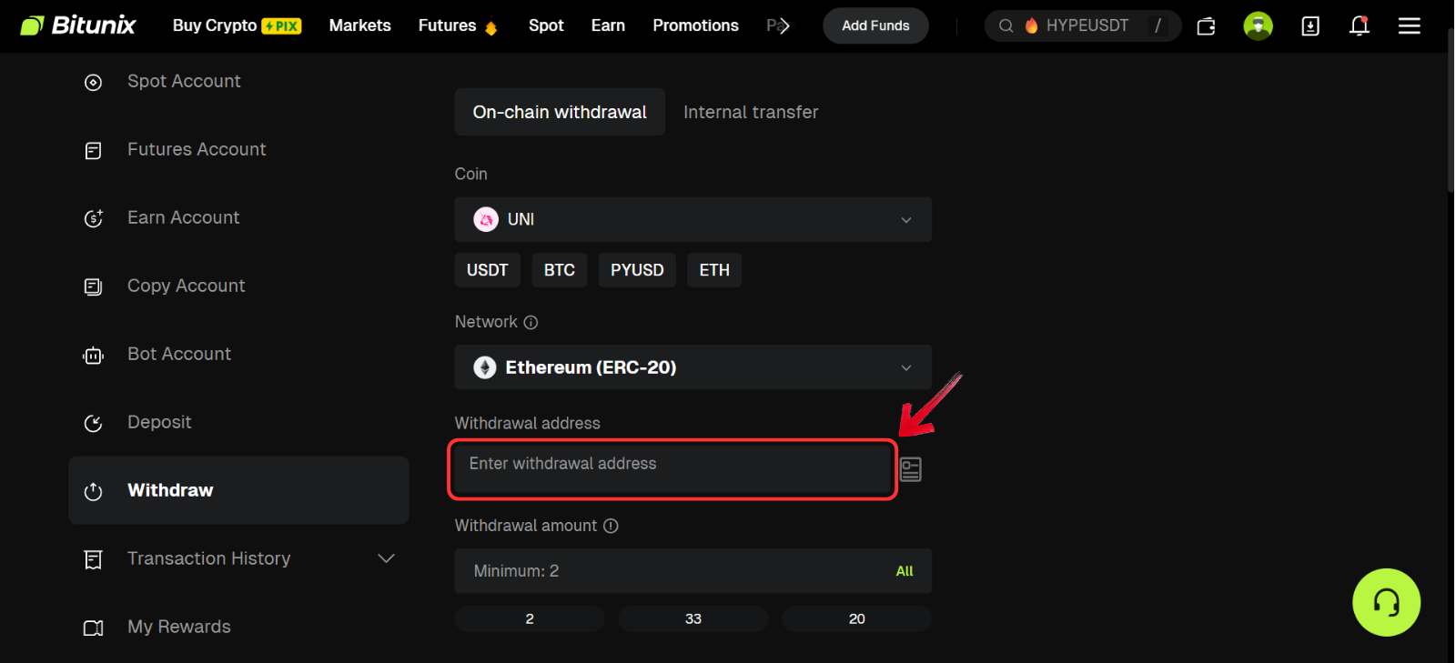
Task: Open the Ethereum (ERC-20) network dropdown
Action: tap(693, 367)
